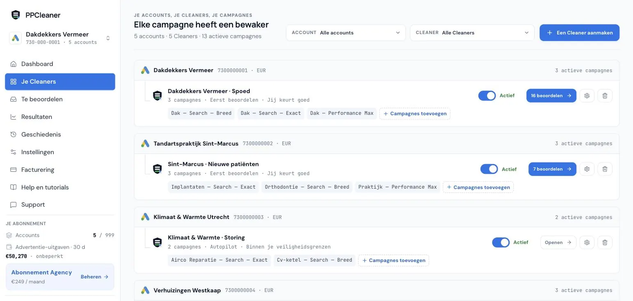Click Google Ads icon of Dakdekkers Vermeer account header
Screen dimensions: 633x301
click(x=145, y=71)
